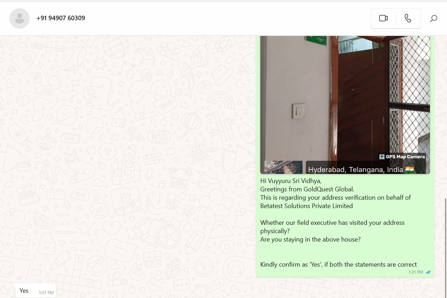
Task: Open the sent door photo
Action: (345, 105)
